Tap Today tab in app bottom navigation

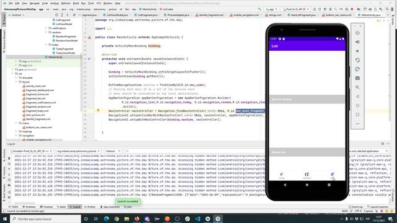tap(282, 175)
